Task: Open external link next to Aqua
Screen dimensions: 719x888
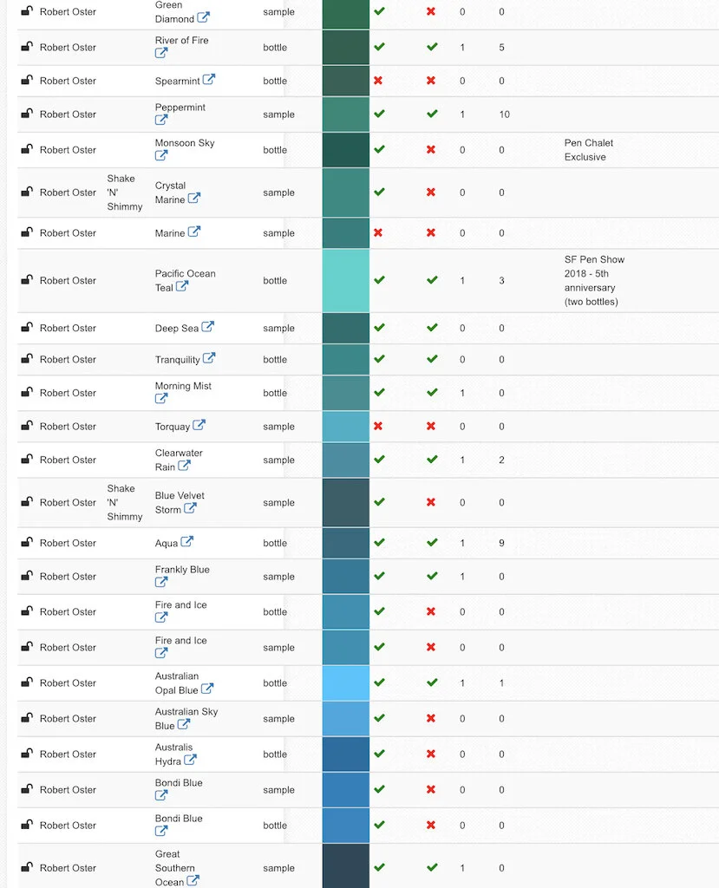Action: [187, 541]
